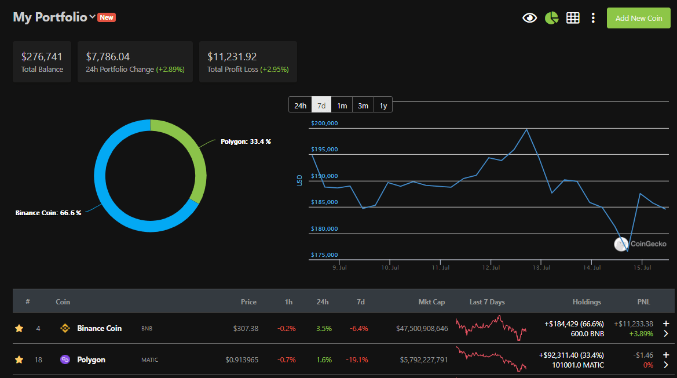Sort table by Holdings column header
The height and width of the screenshot is (378, 677).
[587, 302]
